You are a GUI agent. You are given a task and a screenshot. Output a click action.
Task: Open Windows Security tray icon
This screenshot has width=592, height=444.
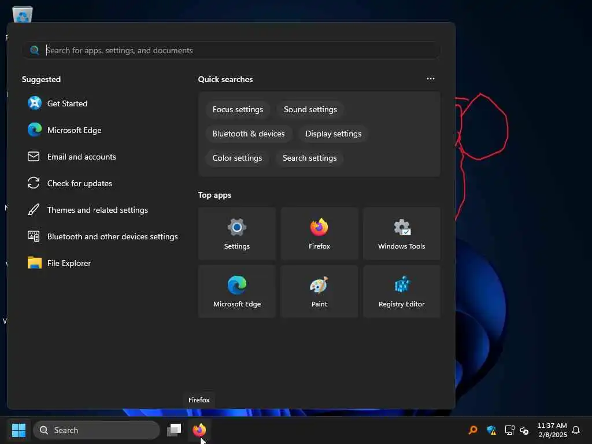click(491, 430)
